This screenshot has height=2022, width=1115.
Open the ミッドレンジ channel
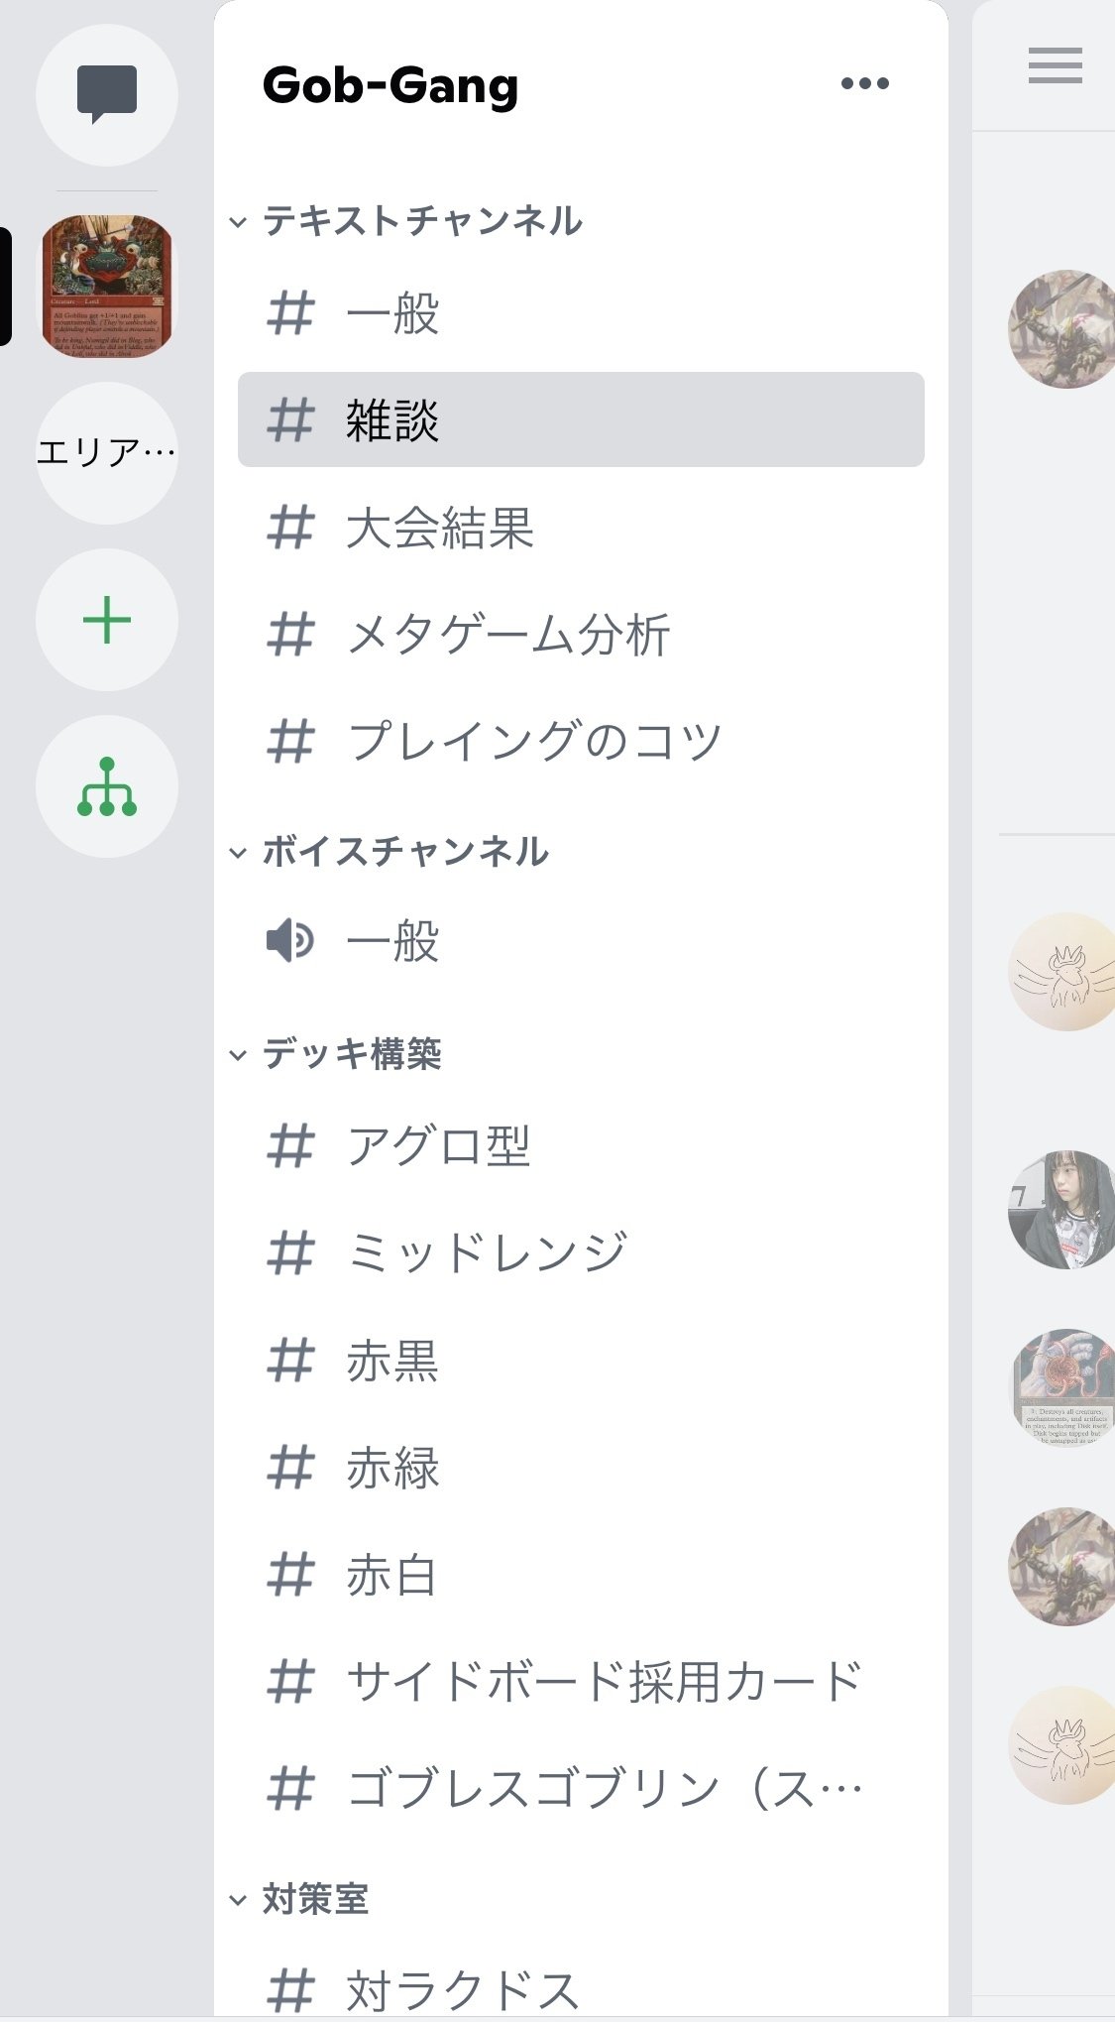pyautogui.click(x=581, y=1252)
